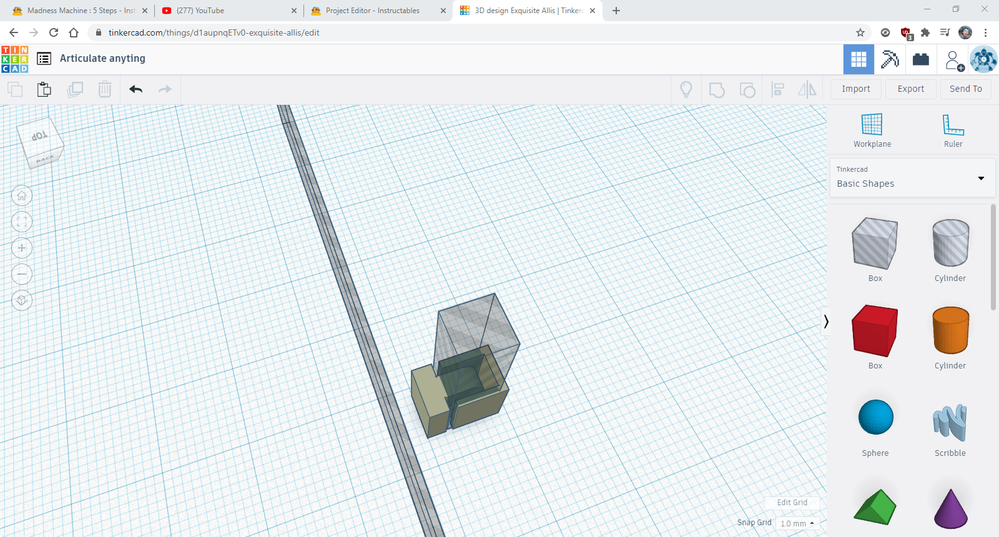999x537 pixels.
Task: Undo the last action
Action: tap(136, 89)
